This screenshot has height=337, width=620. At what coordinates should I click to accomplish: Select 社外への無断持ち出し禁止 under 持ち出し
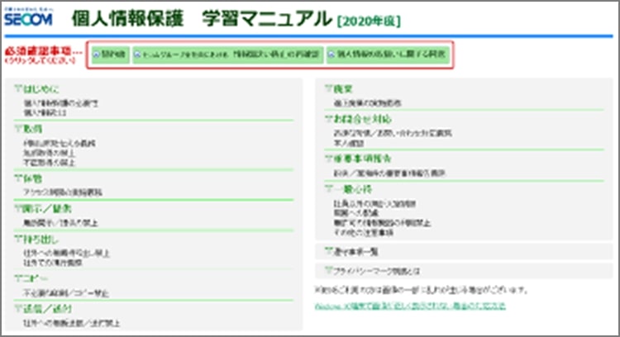click(66, 253)
